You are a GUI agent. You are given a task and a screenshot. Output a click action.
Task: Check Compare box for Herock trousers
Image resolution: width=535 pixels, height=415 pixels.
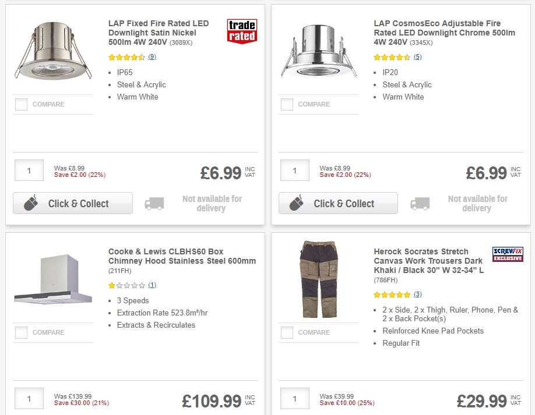(x=287, y=333)
